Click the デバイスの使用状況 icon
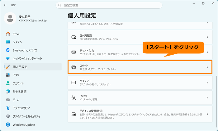The height and width of the screenshot is (131, 218). [73, 114]
